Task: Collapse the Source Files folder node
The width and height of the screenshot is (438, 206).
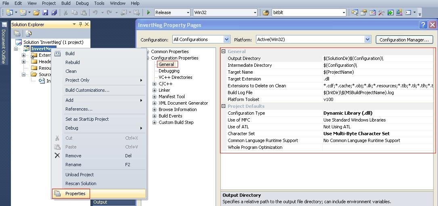Action: click(x=24, y=74)
